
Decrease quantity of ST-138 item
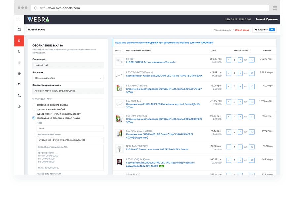pos(229,60)
